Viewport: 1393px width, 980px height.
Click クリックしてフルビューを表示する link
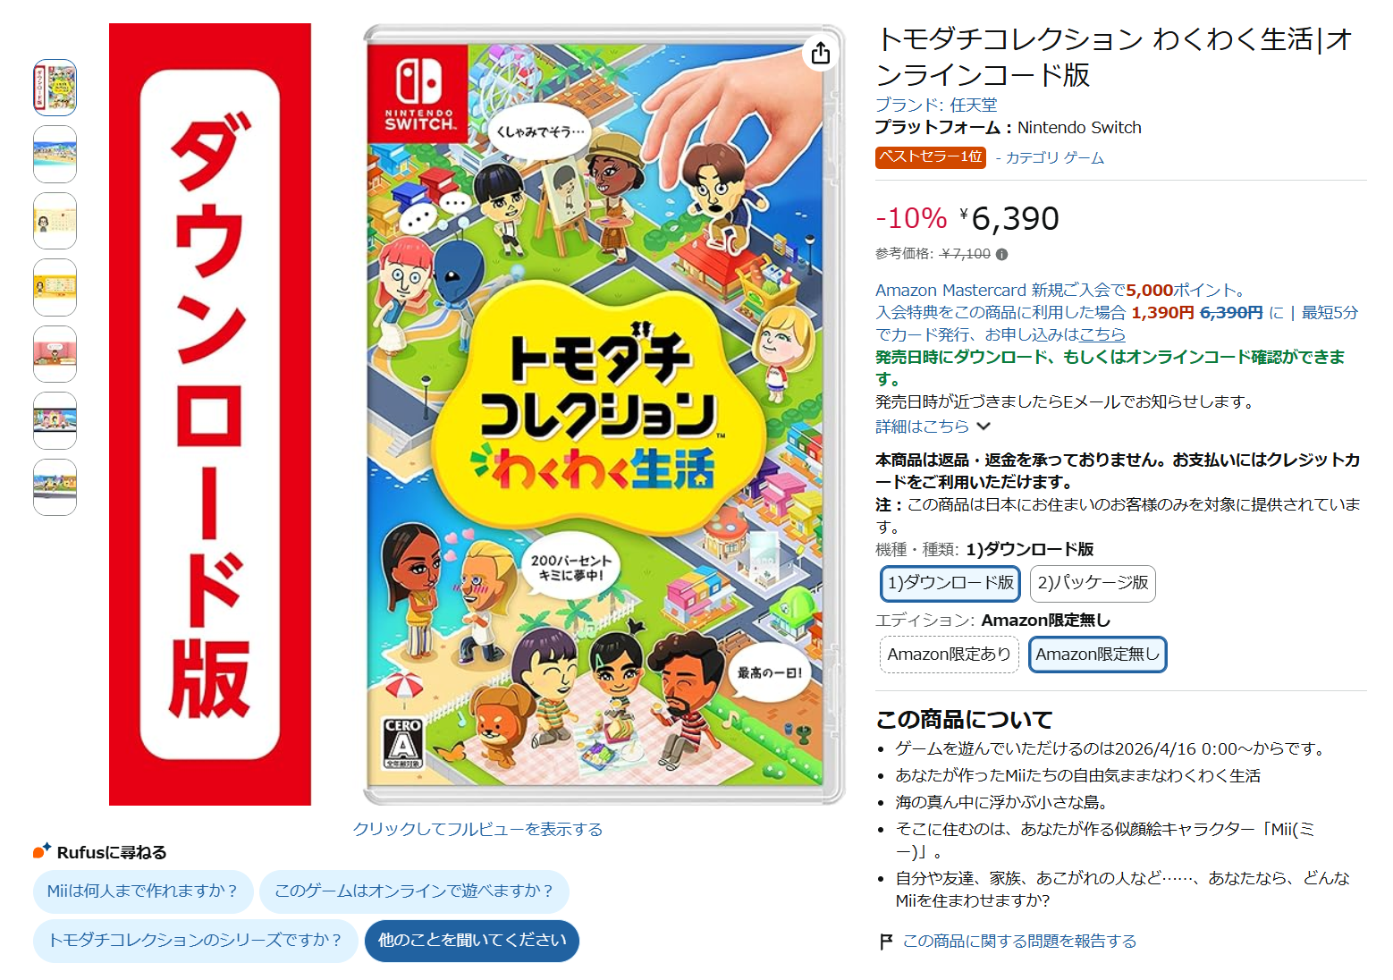477,830
